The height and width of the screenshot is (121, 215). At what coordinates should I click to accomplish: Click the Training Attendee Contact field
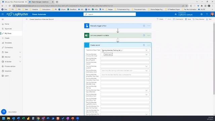(x=125, y=63)
